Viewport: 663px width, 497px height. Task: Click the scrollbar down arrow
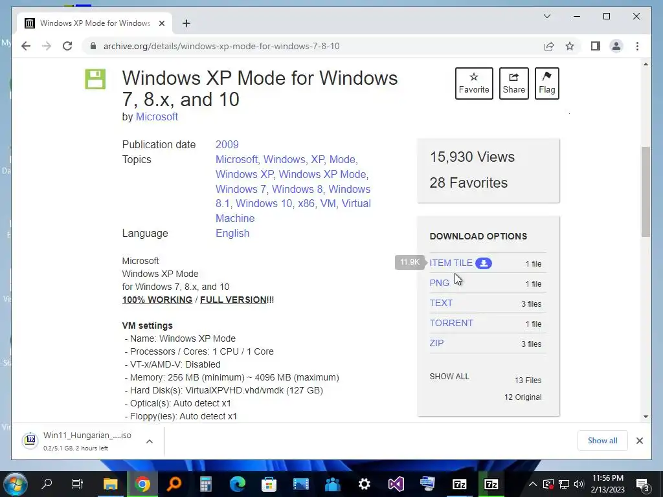pyautogui.click(x=646, y=416)
